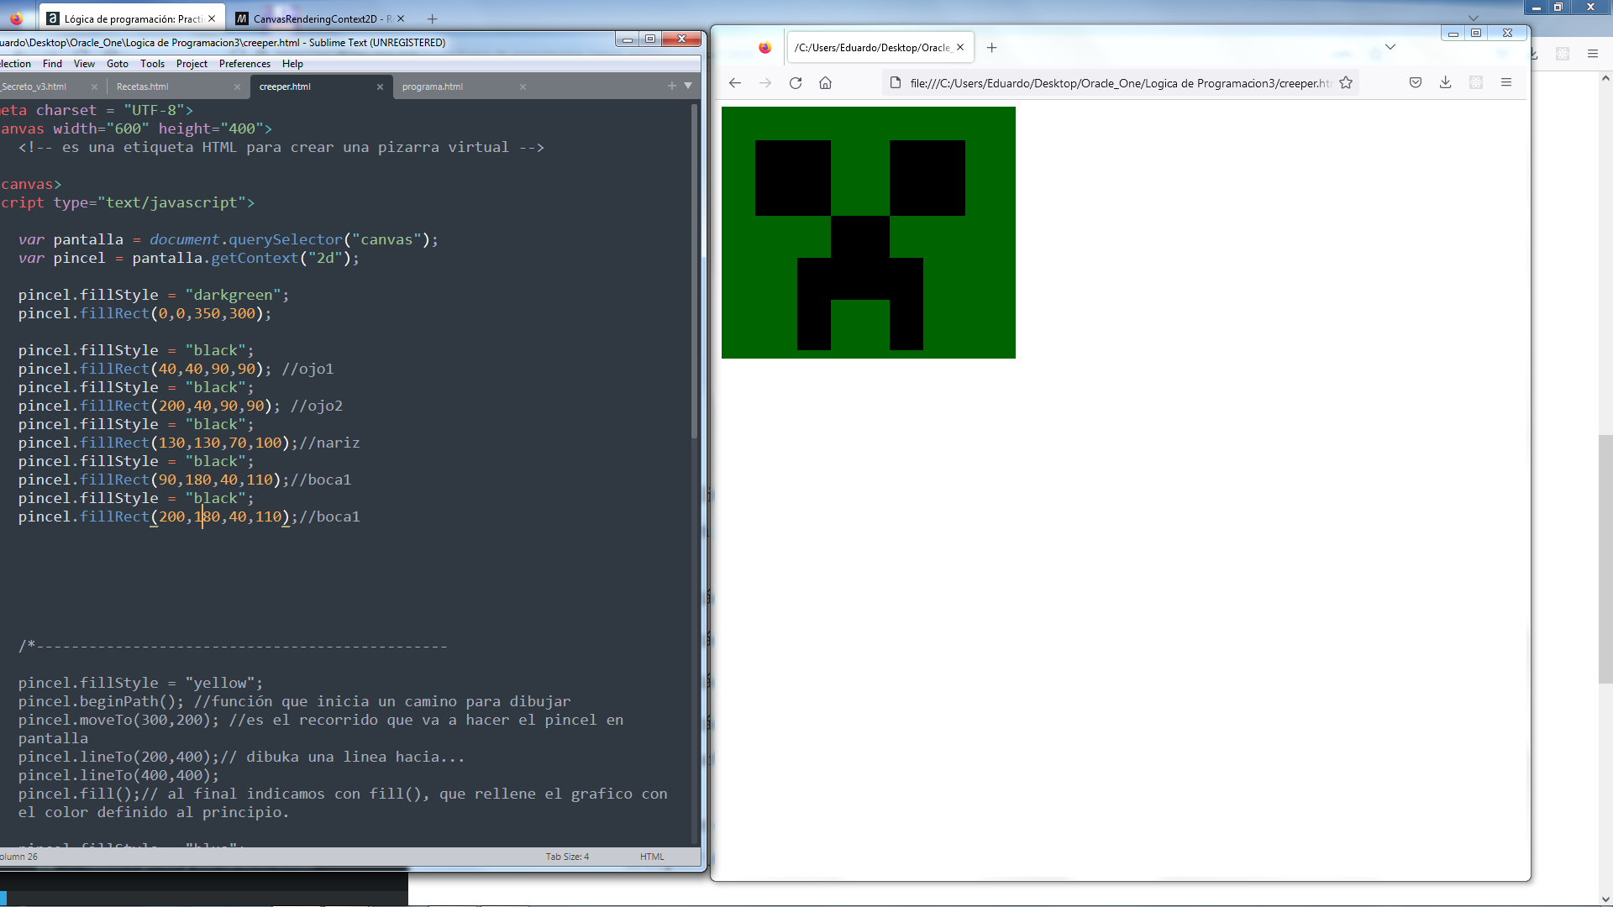The height and width of the screenshot is (907, 1613).
Task: Close the programa.html editor tab
Action: [523, 87]
